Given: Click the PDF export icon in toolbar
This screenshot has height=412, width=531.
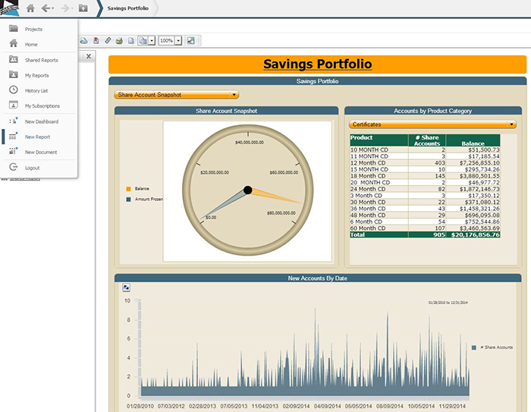Looking at the screenshot, I should 96,40.
